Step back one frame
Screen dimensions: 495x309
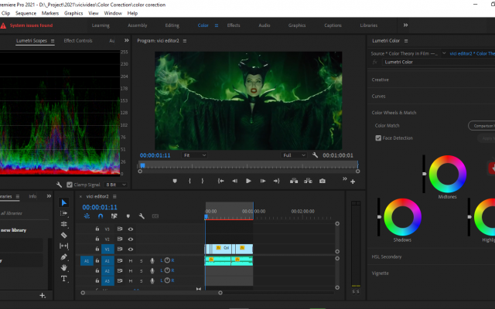[x=234, y=181]
